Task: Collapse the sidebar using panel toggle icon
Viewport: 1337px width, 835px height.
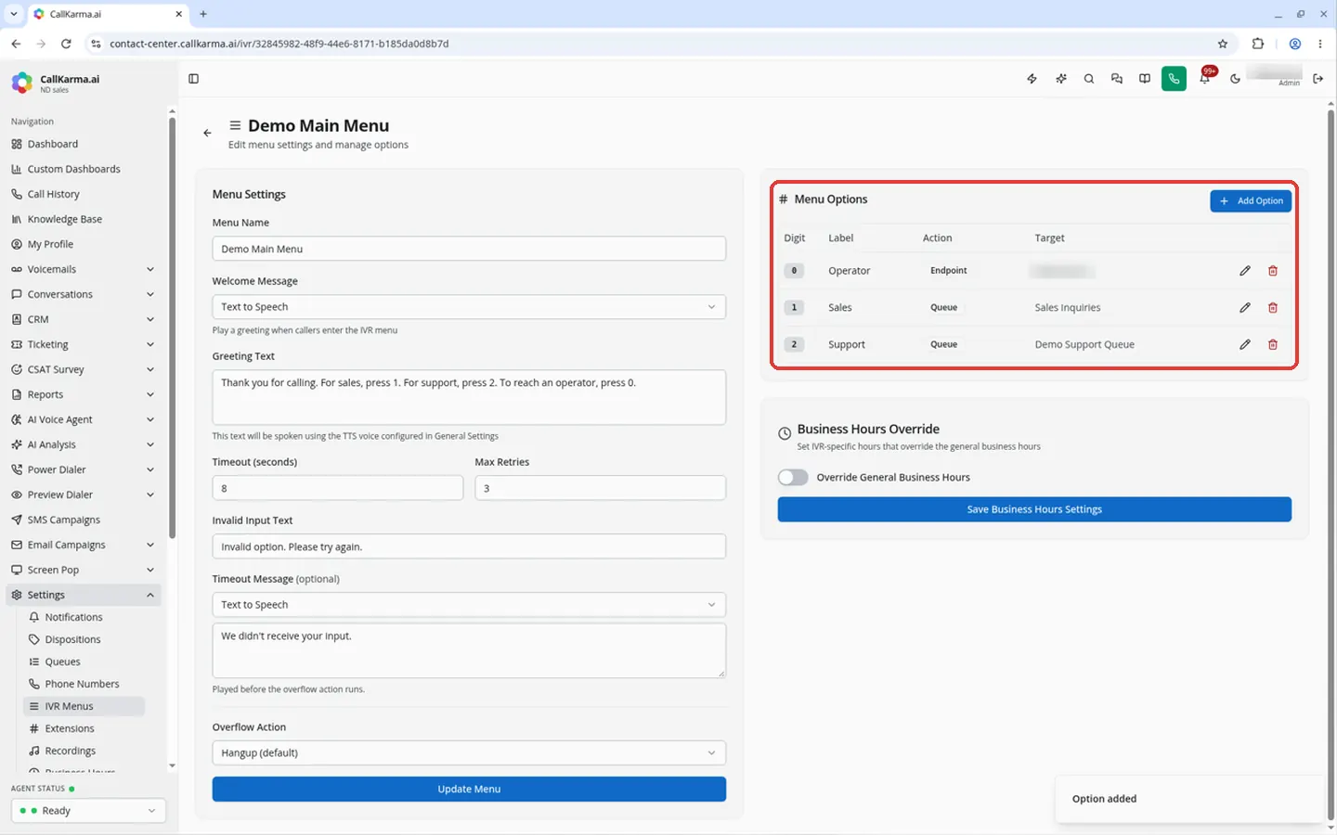Action: [193, 79]
